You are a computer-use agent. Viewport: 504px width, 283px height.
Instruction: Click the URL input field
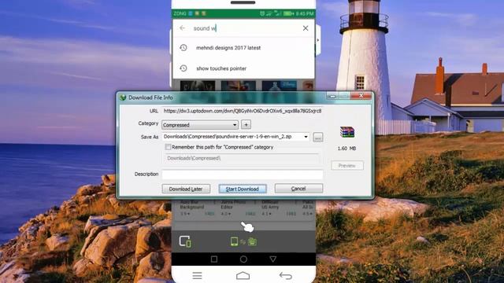(x=243, y=111)
